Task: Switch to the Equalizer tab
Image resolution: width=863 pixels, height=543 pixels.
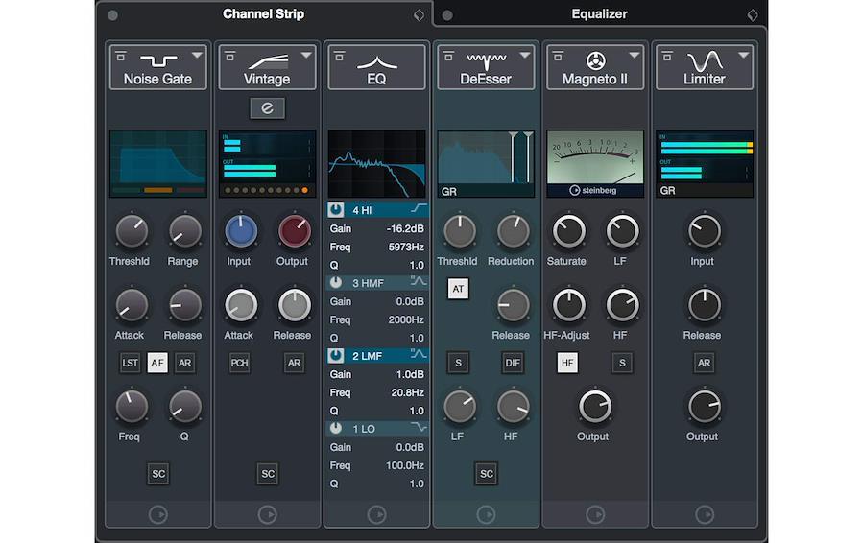Action: pos(599,14)
